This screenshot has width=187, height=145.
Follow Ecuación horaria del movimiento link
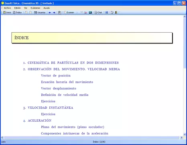coord(67,82)
